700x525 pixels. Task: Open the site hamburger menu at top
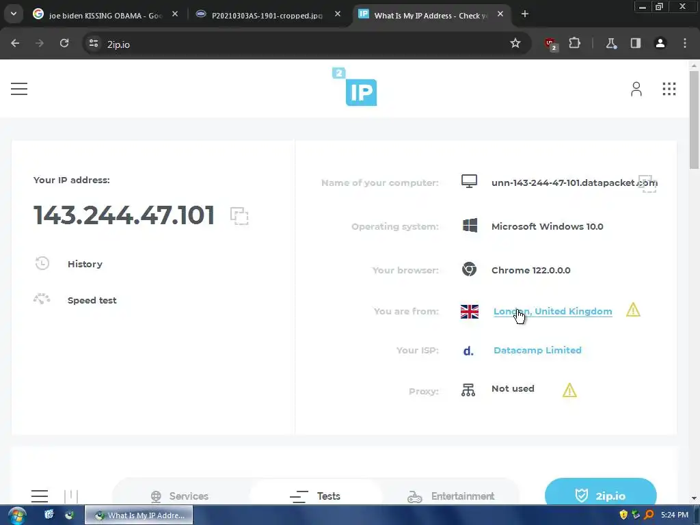19,89
